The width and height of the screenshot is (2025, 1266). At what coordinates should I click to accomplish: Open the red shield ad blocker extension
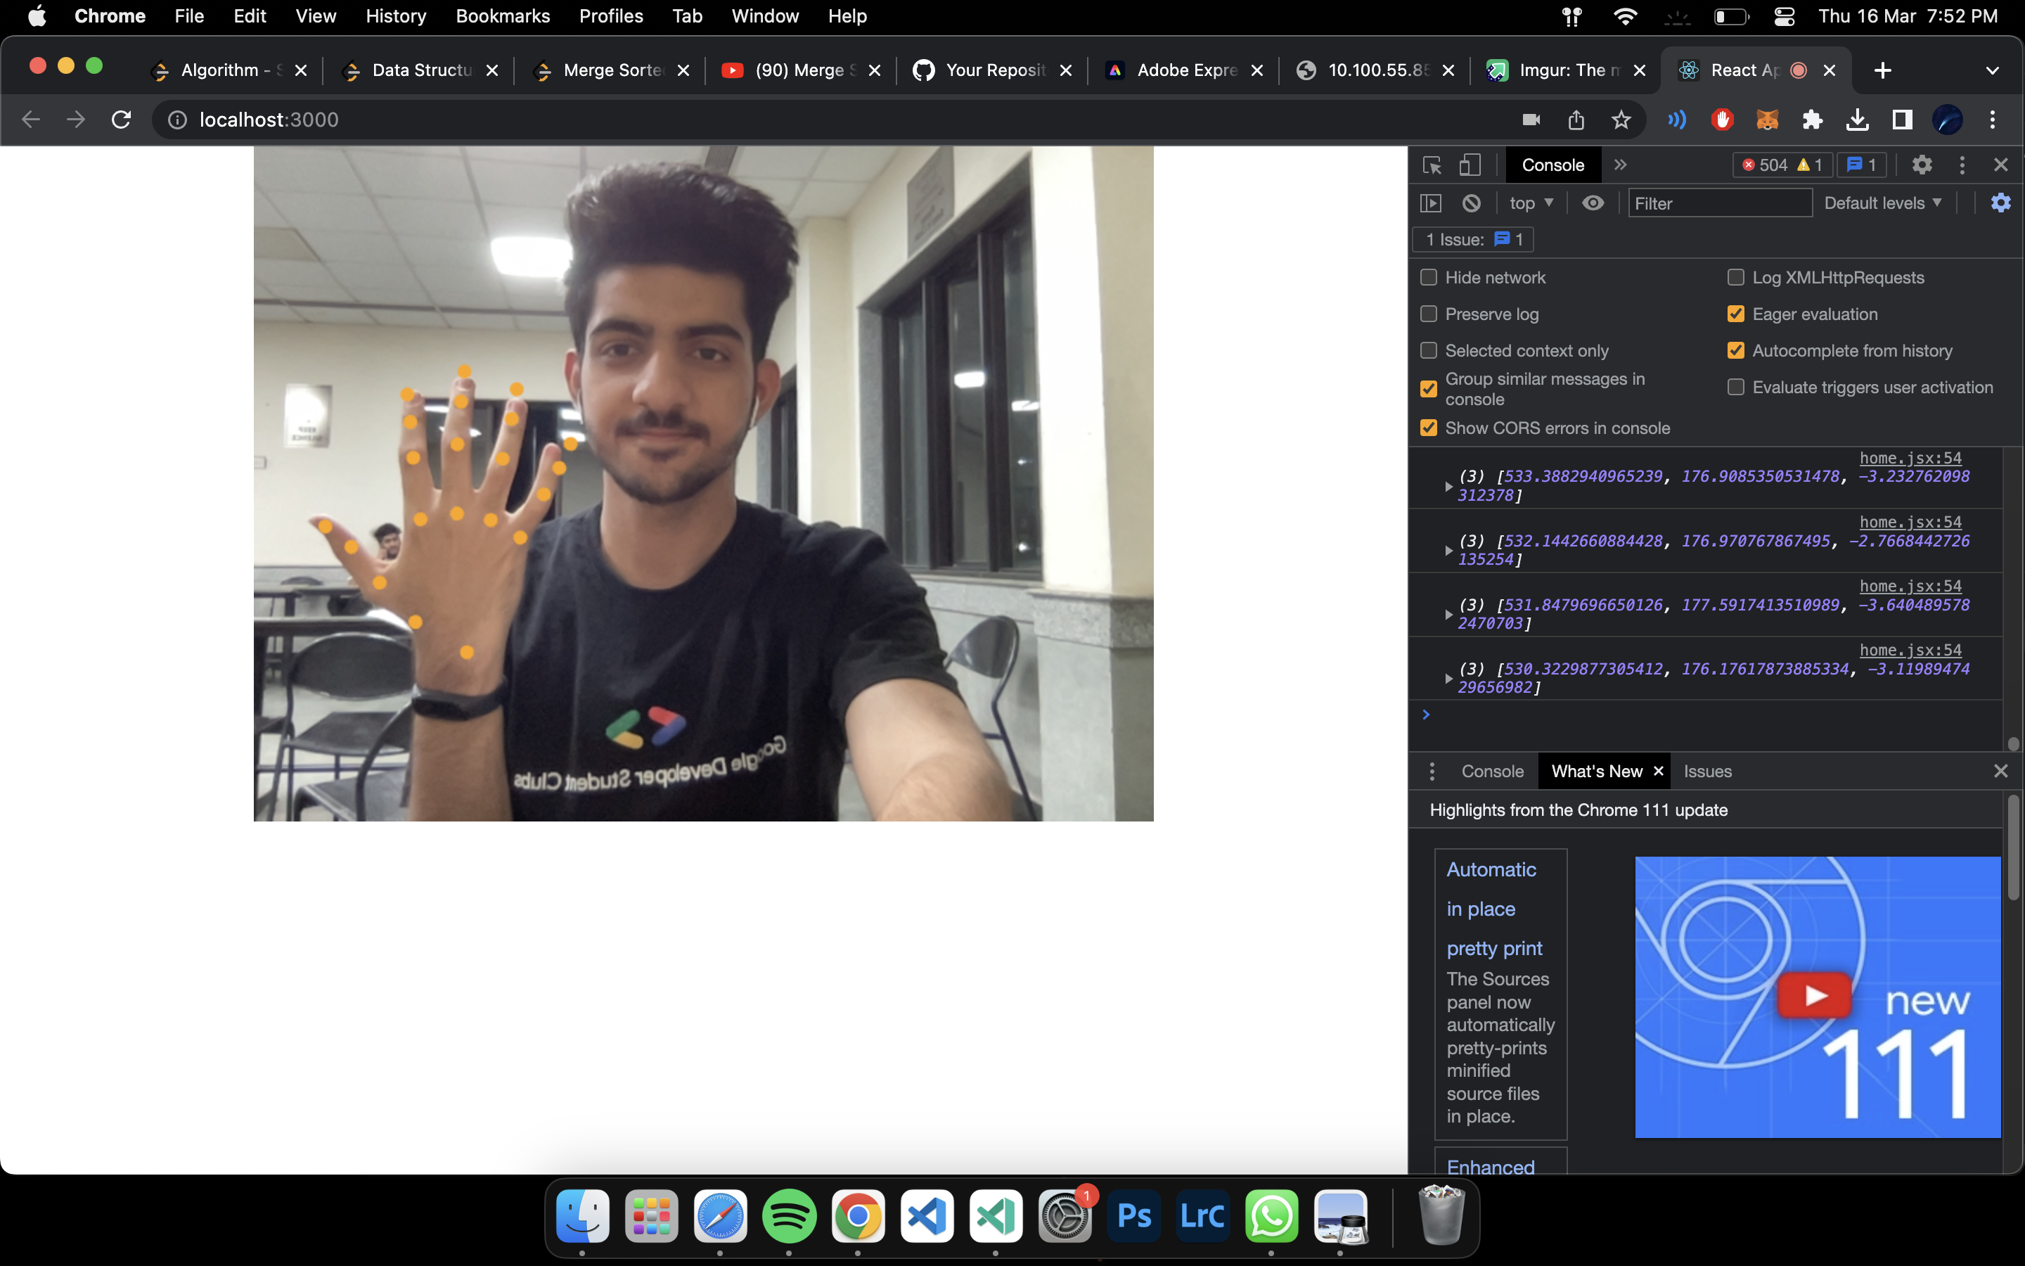[1722, 120]
